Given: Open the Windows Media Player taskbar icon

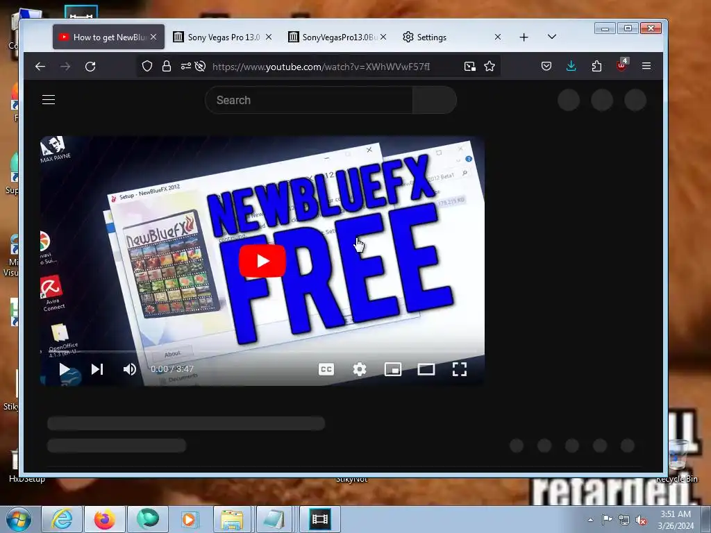Looking at the screenshot, I should point(190,519).
